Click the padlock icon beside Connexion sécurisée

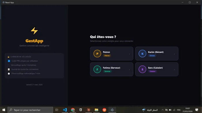(x=8, y=57)
